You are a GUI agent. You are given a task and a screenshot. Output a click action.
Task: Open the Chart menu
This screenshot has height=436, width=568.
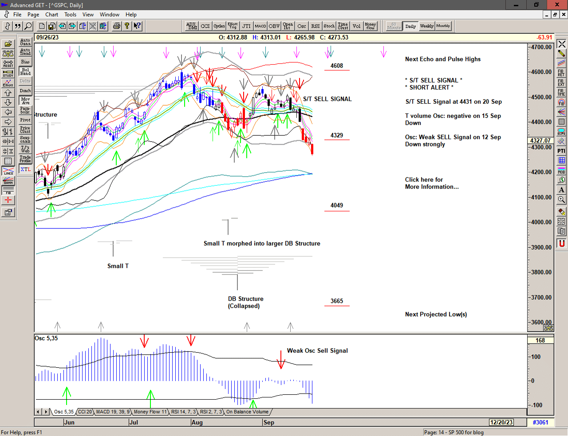51,15
